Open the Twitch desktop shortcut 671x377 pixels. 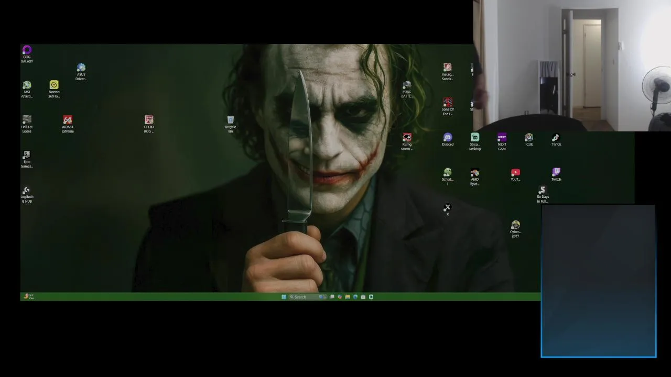tap(556, 174)
